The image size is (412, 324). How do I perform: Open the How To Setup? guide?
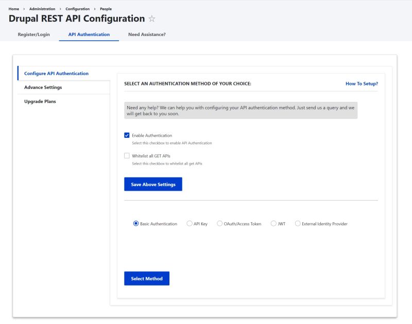point(361,83)
